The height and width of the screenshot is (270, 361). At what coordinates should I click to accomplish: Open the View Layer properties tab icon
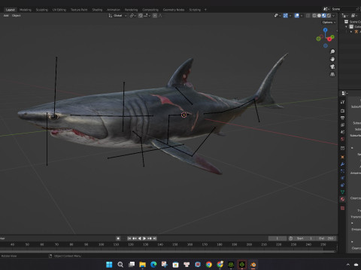[343, 124]
